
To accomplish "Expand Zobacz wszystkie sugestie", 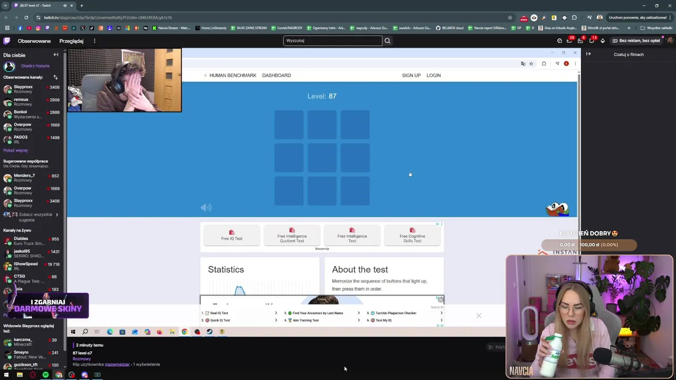I will (x=32, y=216).
